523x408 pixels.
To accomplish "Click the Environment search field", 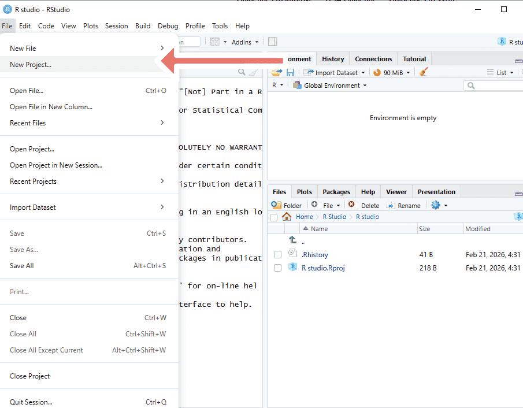I will point(494,86).
